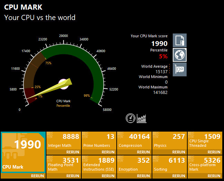Click the orange Percentile legend label
Screen dimensions: 224x181
(63, 106)
